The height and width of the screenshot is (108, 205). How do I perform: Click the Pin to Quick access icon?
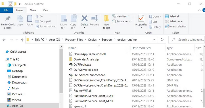point(8,18)
